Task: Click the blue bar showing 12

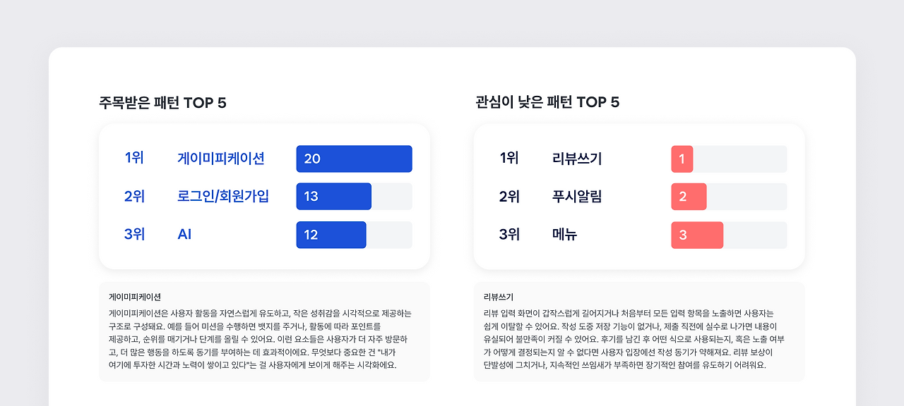Action: 331,235
